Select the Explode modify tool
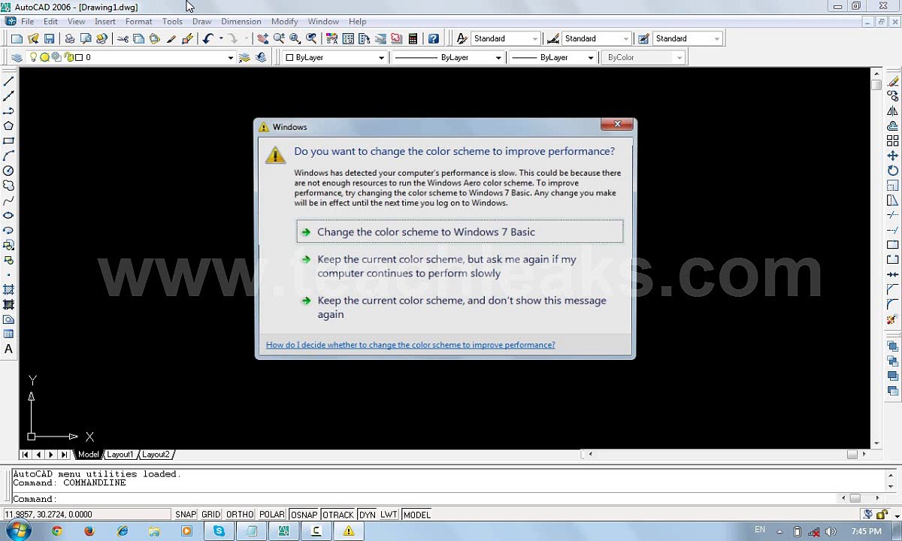The height and width of the screenshot is (541, 902). click(893, 319)
